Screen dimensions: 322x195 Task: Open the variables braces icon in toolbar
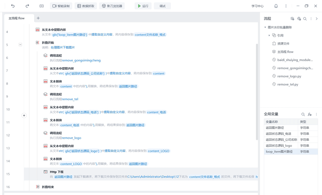[x=41, y=6]
